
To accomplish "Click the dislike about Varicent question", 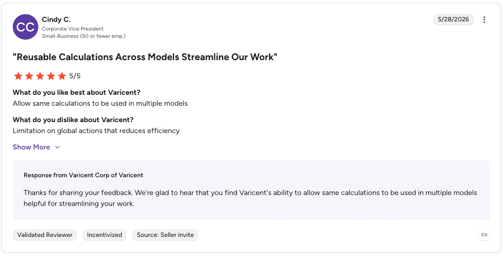I will click(73, 120).
